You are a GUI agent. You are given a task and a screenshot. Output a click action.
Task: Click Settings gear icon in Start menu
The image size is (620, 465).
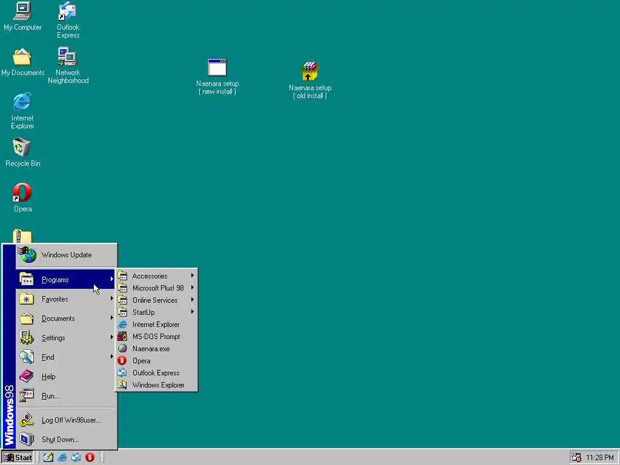click(27, 338)
